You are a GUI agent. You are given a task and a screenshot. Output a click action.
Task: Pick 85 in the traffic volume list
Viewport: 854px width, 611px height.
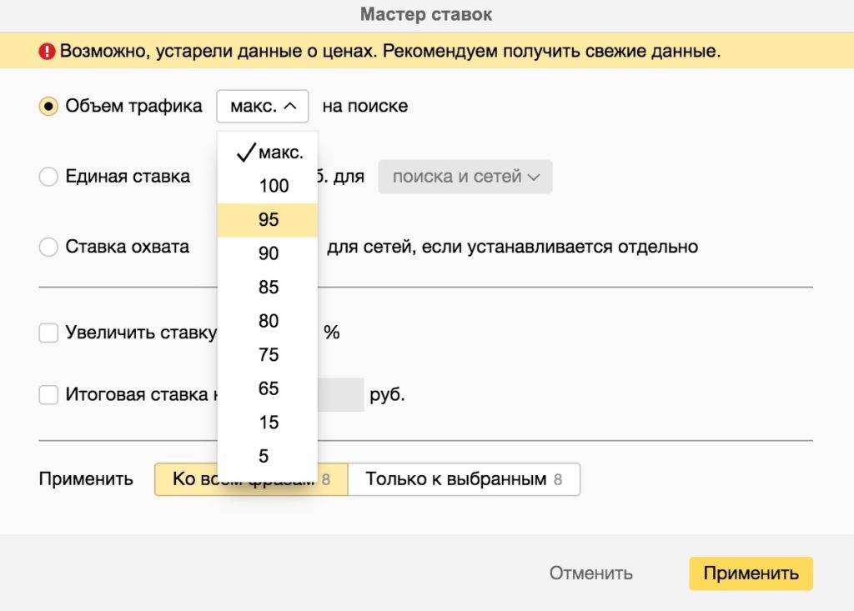point(268,288)
